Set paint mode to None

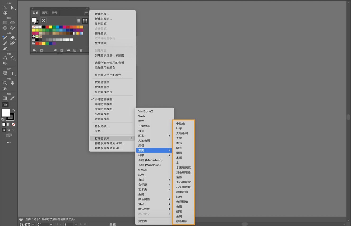coord(13,124)
